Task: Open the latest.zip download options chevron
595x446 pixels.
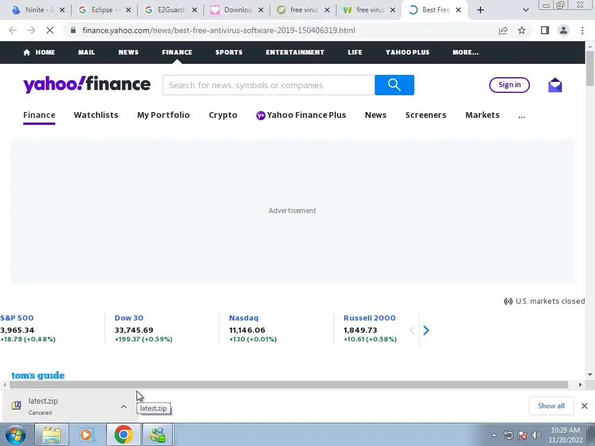Action: (x=124, y=407)
